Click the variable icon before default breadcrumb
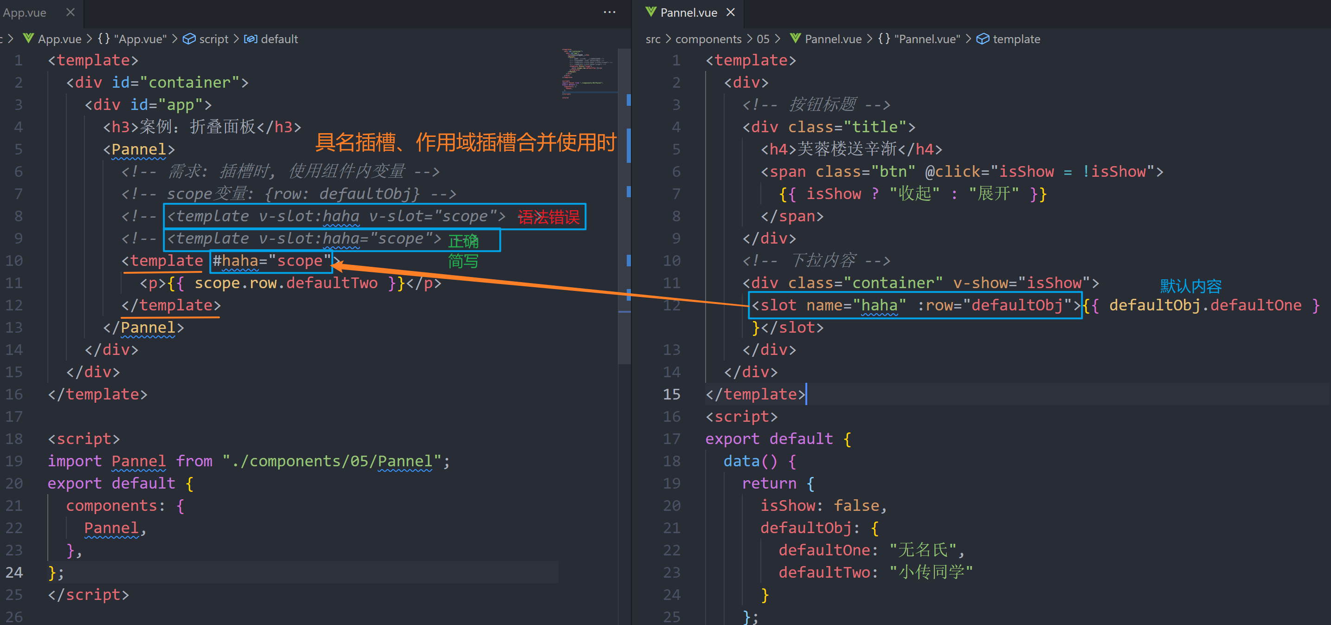1331x625 pixels. [251, 39]
